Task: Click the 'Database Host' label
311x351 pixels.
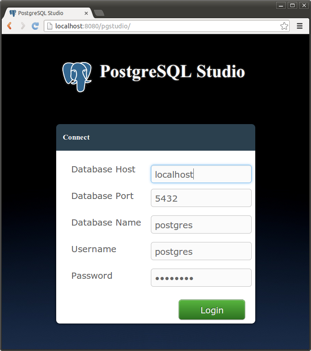Action: pyautogui.click(x=103, y=169)
